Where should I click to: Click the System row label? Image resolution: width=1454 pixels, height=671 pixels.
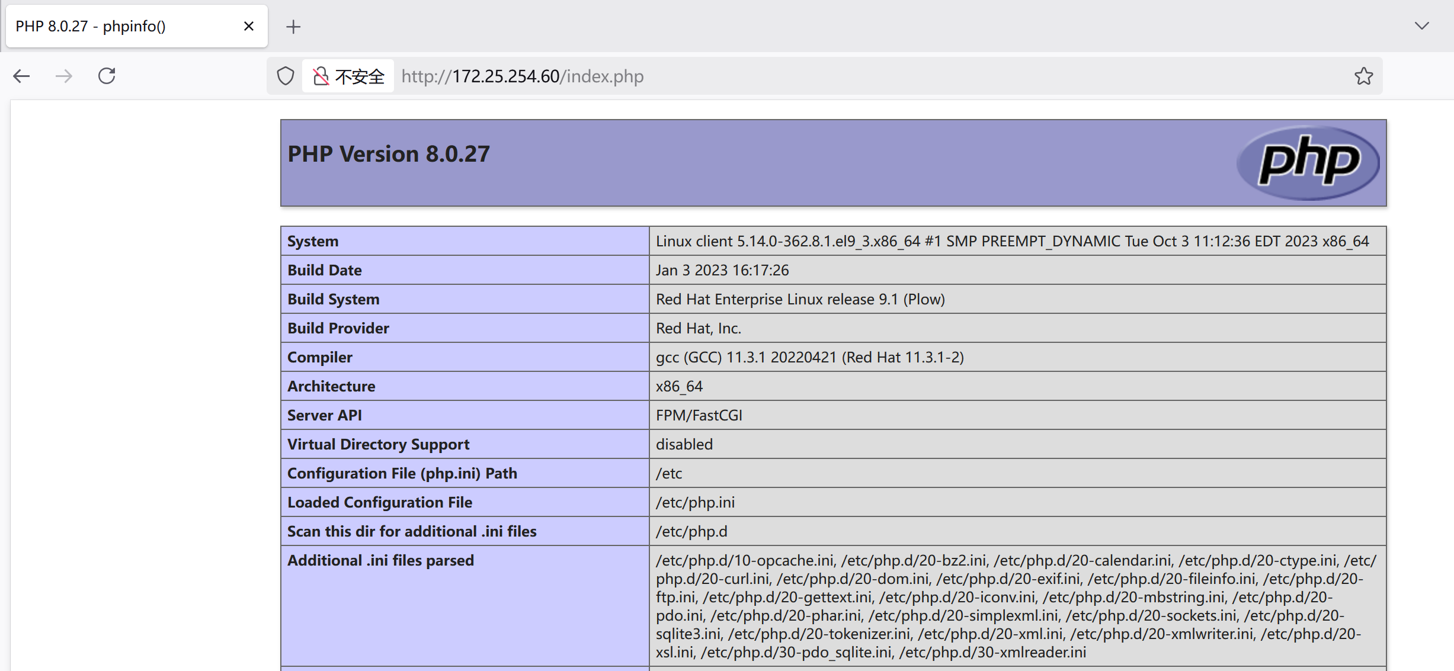(x=313, y=241)
